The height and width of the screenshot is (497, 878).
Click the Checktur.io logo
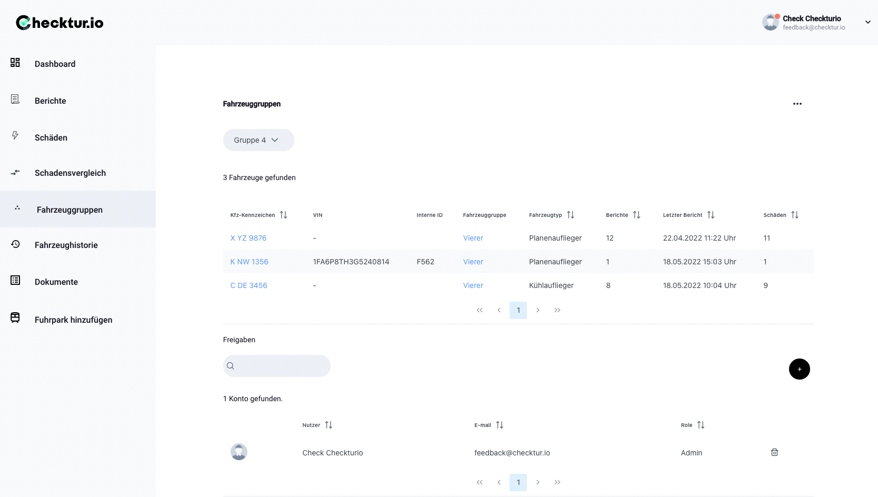pyautogui.click(x=59, y=23)
